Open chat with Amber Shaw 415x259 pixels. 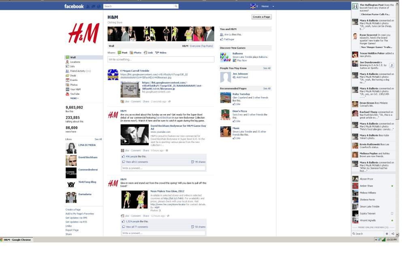pos(373,186)
